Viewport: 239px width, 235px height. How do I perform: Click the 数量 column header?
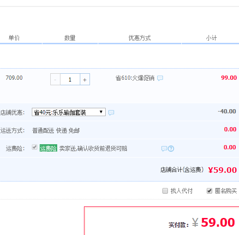(x=70, y=38)
